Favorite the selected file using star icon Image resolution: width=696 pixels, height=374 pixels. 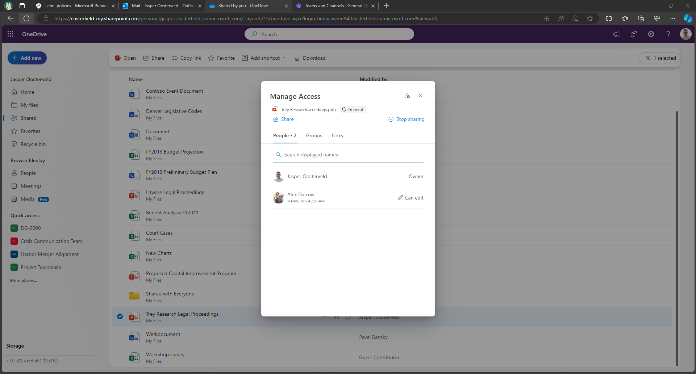coord(348,317)
